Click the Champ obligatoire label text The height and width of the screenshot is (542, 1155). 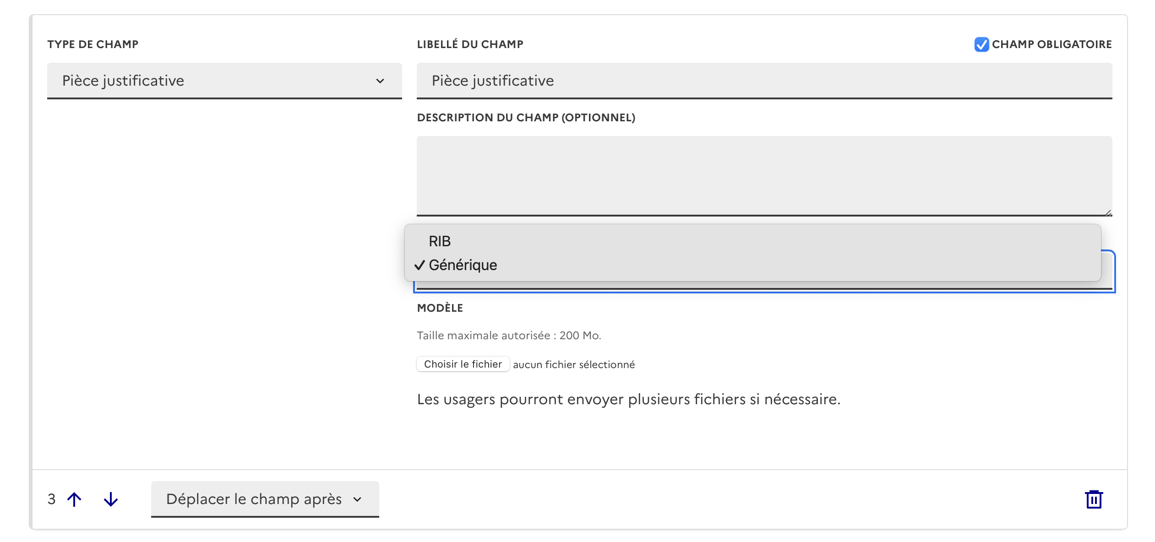(x=1051, y=44)
